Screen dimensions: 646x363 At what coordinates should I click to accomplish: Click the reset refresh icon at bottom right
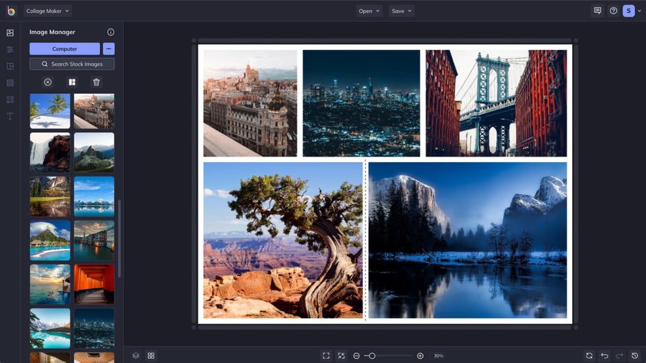tap(589, 355)
